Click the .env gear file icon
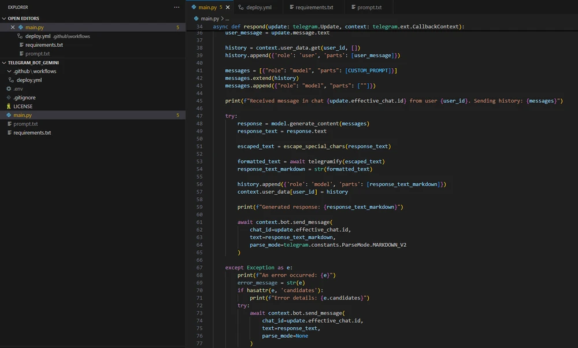 [9, 89]
